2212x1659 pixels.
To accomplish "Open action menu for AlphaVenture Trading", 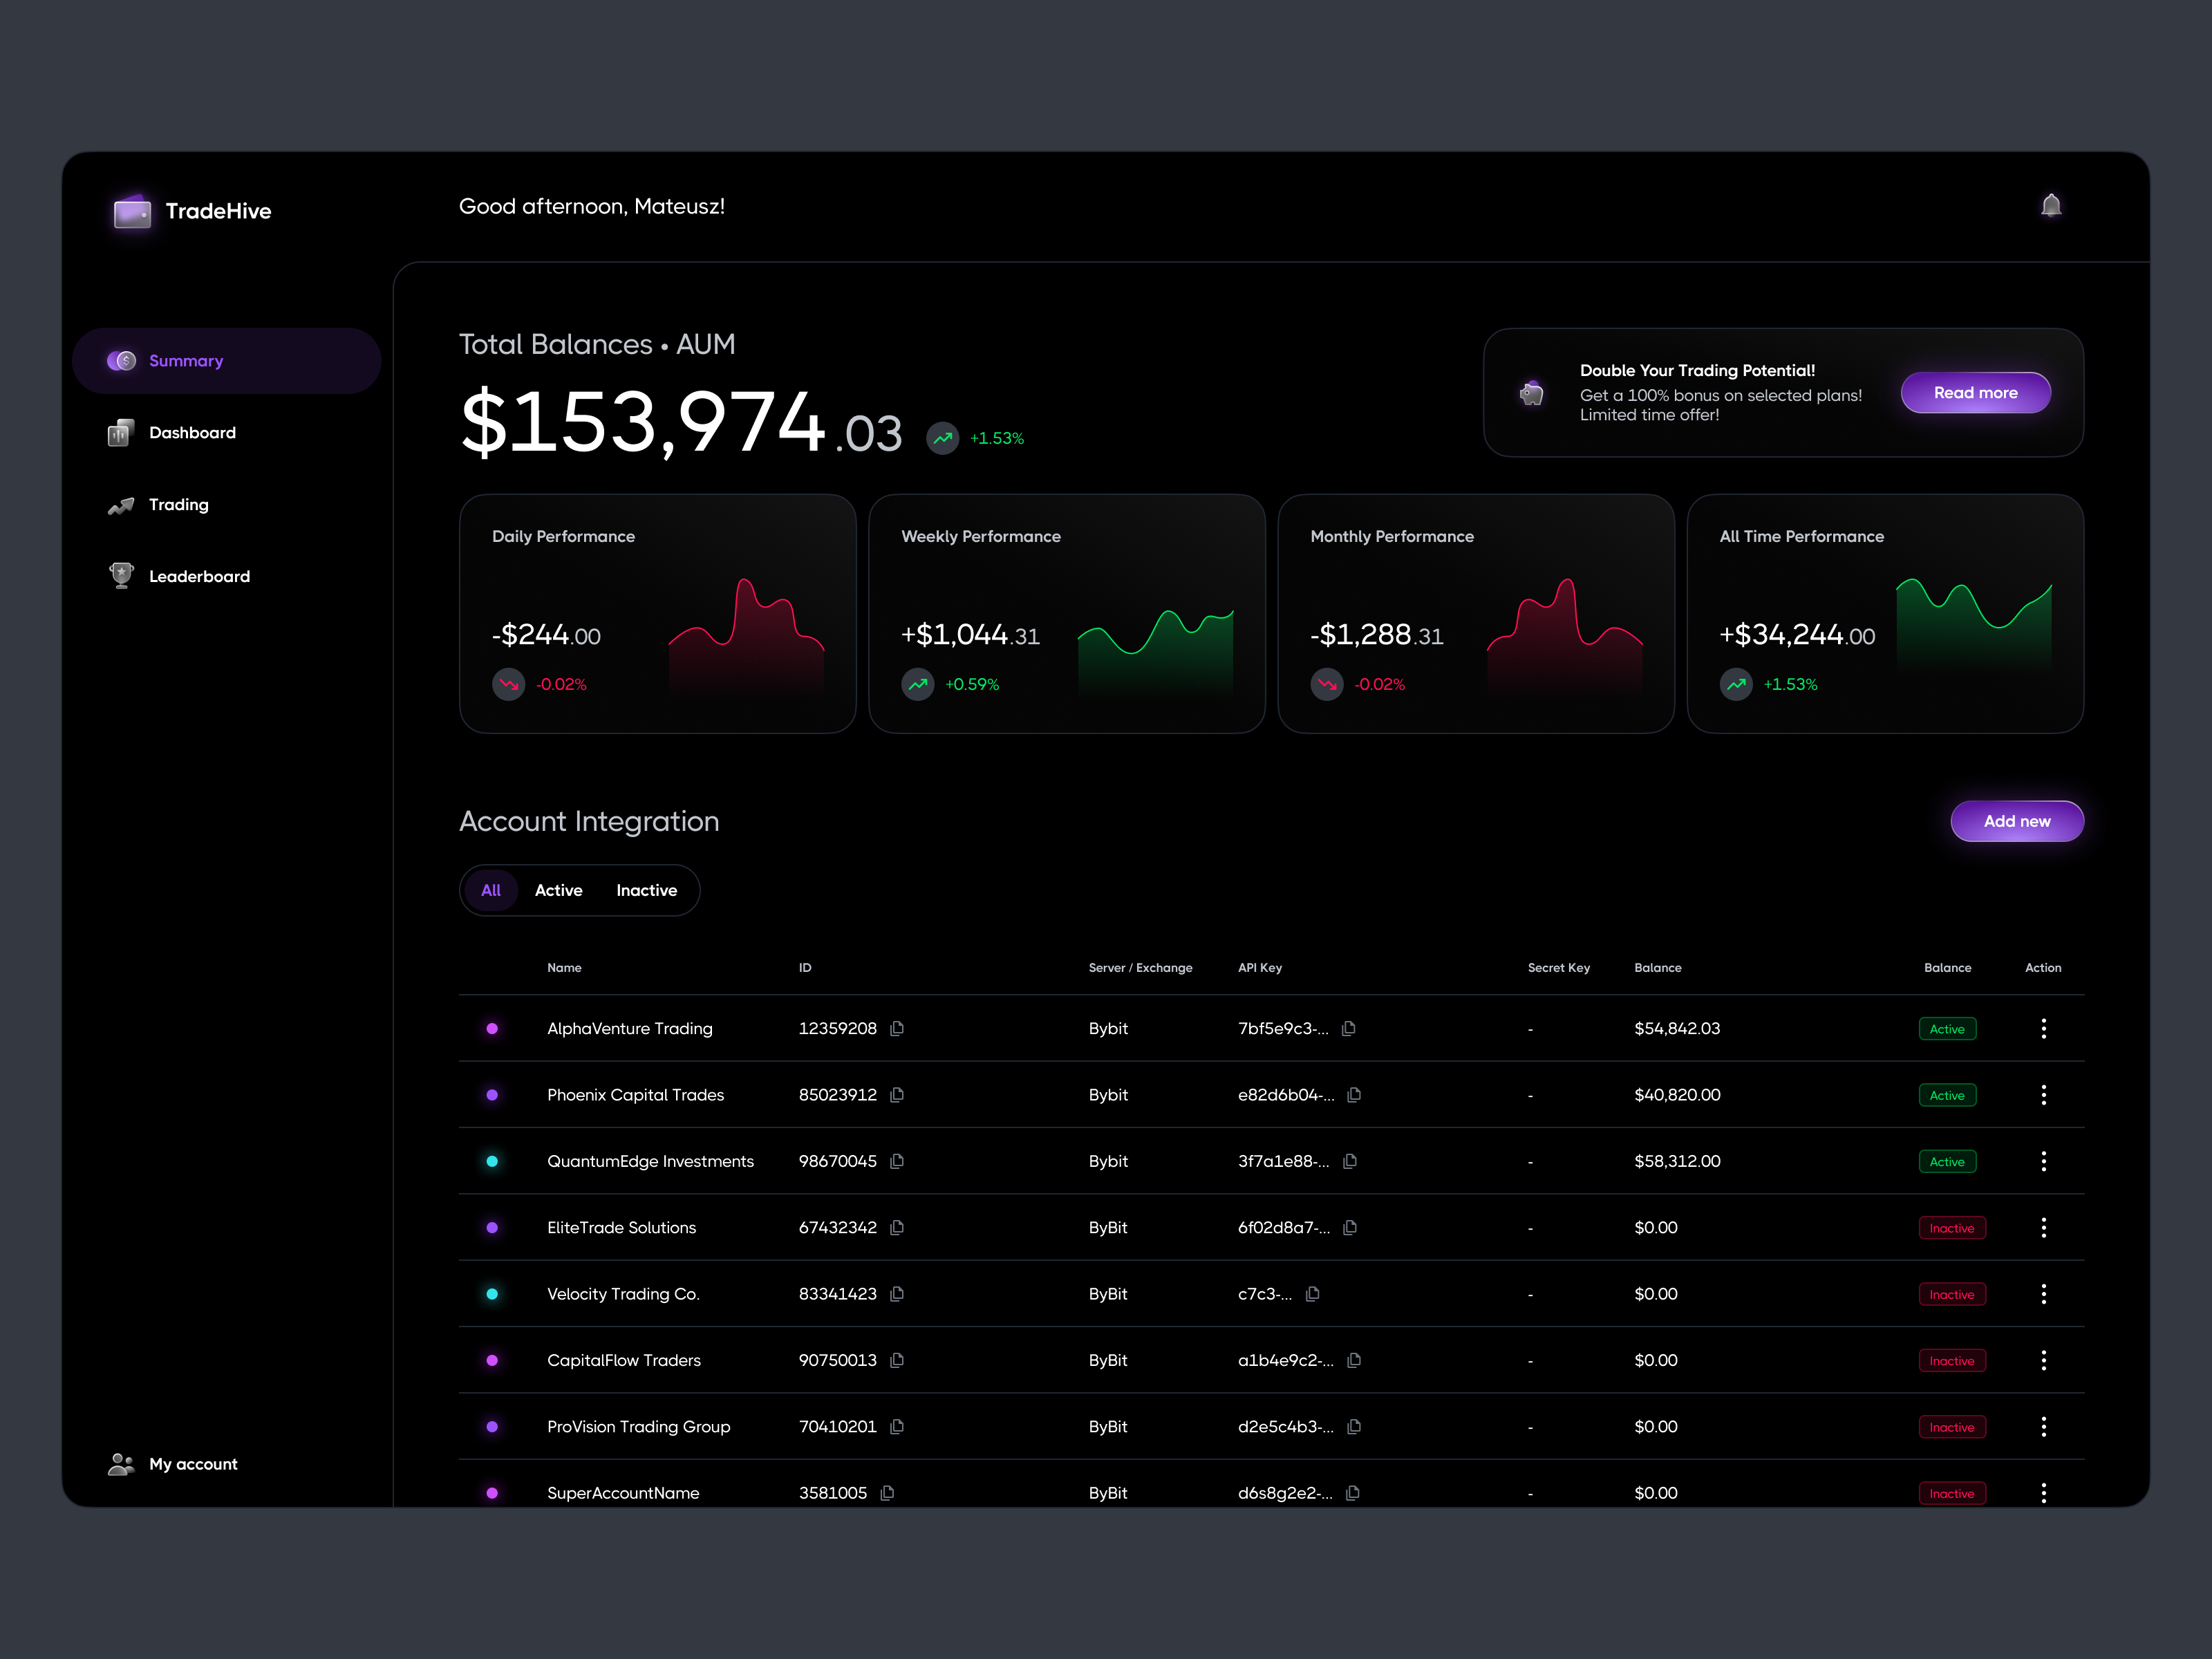I will (2043, 1028).
